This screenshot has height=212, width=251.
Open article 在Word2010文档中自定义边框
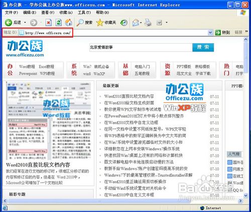[131, 122]
